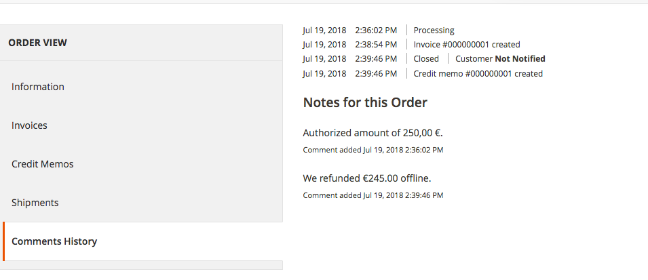This screenshot has height=280, width=648.
Task: Select the Invoice #000000001 created entry
Action: pos(467,45)
